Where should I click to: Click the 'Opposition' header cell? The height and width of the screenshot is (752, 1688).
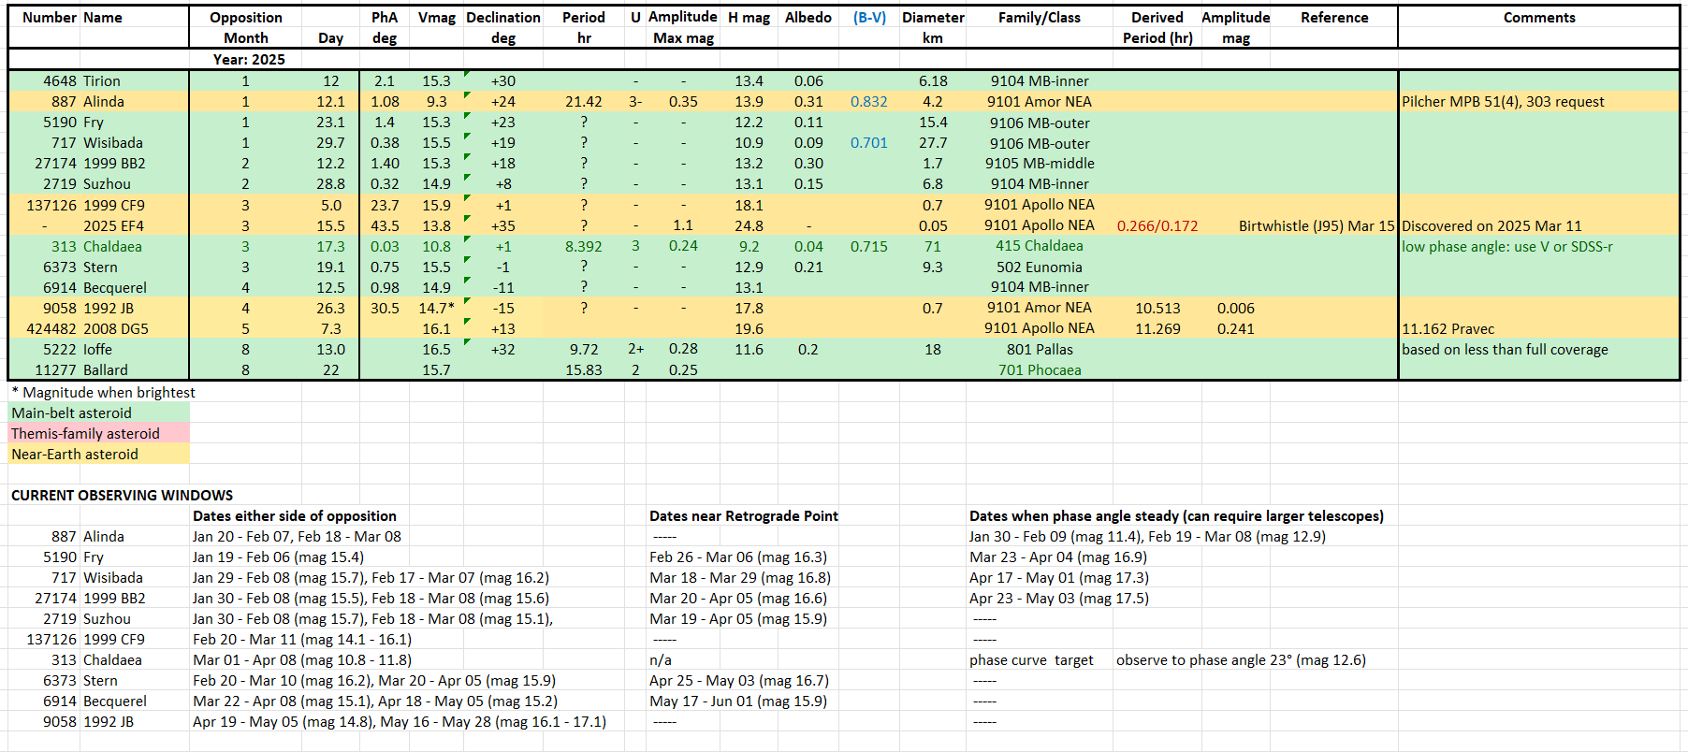pos(246,18)
